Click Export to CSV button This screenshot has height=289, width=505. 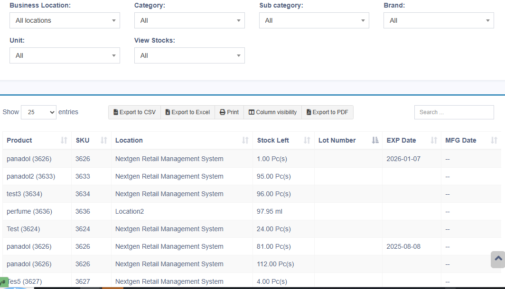tap(135, 112)
